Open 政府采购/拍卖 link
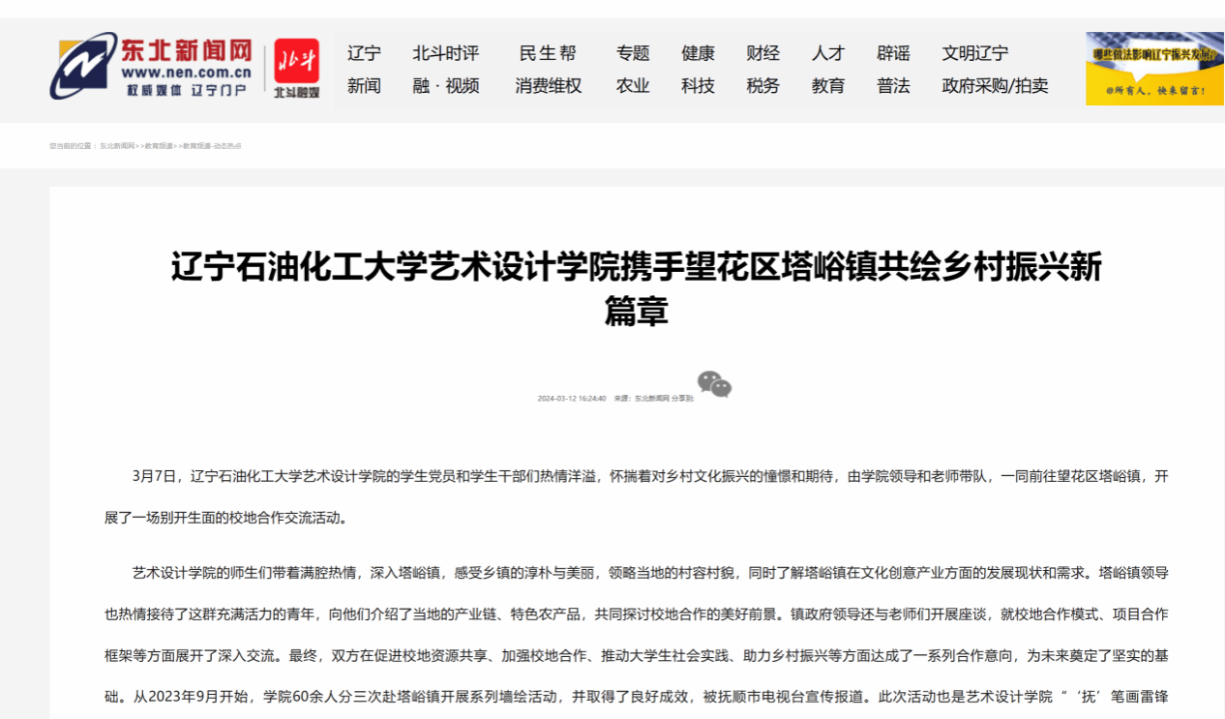 995,86
